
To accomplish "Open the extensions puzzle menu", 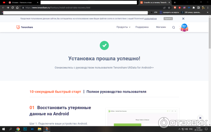I will coord(194,8).
